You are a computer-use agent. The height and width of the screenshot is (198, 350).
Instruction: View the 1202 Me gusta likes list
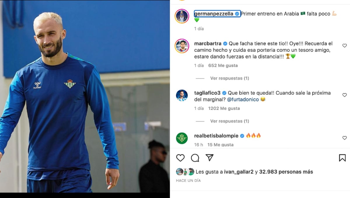(x=224, y=108)
